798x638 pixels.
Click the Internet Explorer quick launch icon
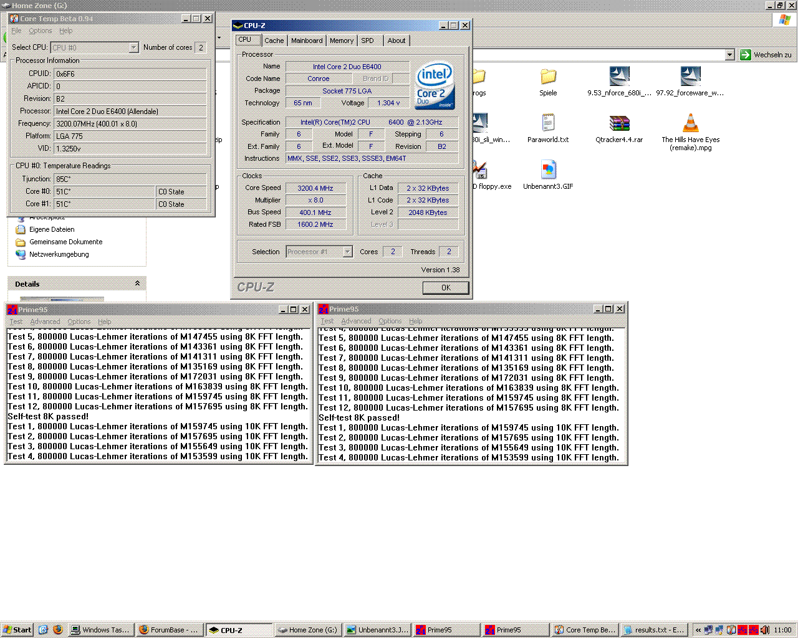[x=43, y=630]
